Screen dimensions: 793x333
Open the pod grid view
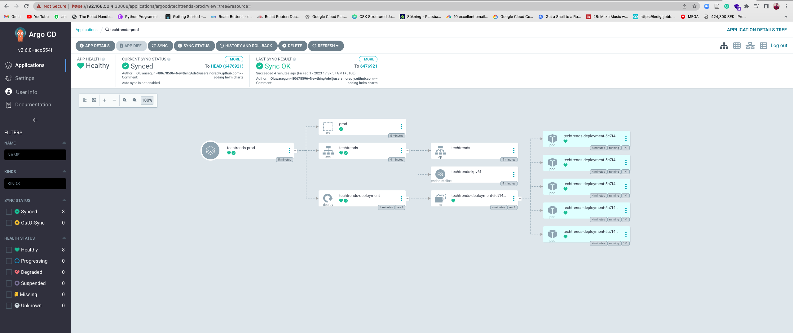click(x=737, y=46)
